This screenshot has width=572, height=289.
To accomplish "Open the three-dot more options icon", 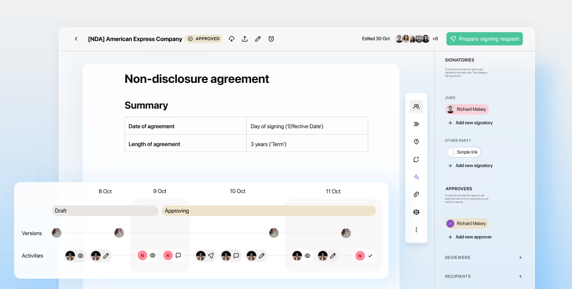I will [416, 230].
